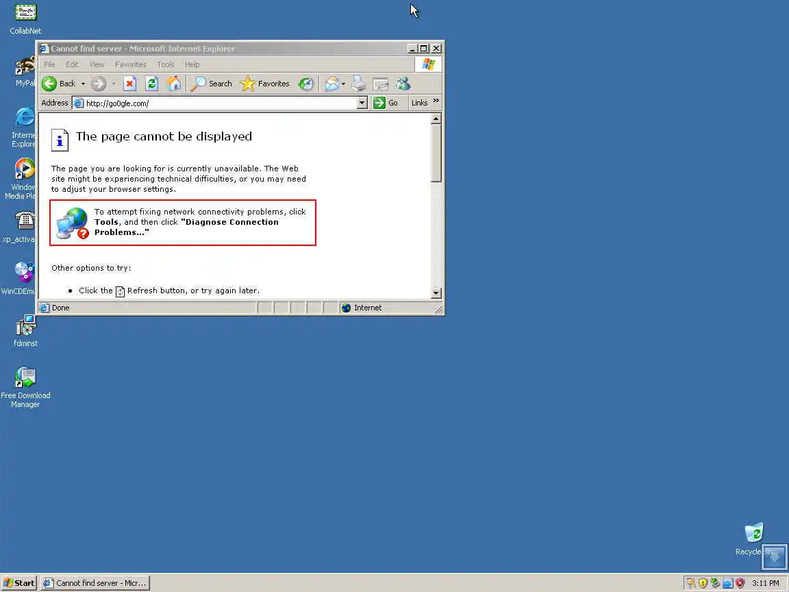Screen dimensions: 789x592
Task: Open the Search pane
Action: tap(212, 84)
